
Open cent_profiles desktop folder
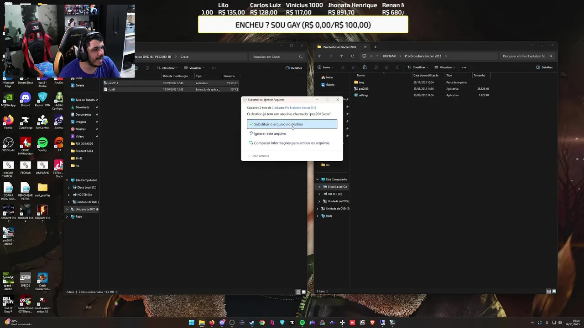(42, 189)
